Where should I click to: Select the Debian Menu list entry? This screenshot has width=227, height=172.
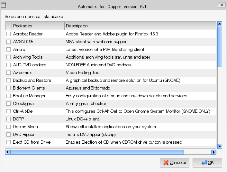point(25,127)
